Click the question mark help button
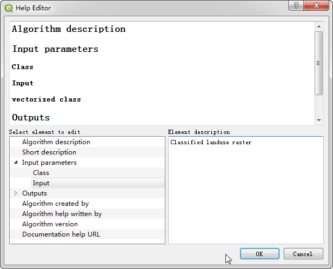The width and height of the screenshot is (333, 269). [296, 5]
